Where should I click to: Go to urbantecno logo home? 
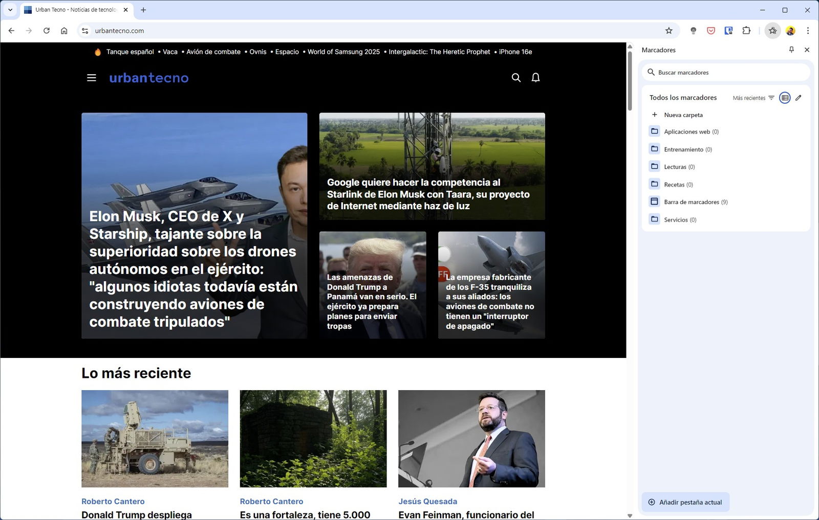pyautogui.click(x=149, y=78)
